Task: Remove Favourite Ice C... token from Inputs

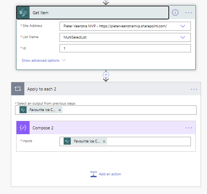Action: 104,141
